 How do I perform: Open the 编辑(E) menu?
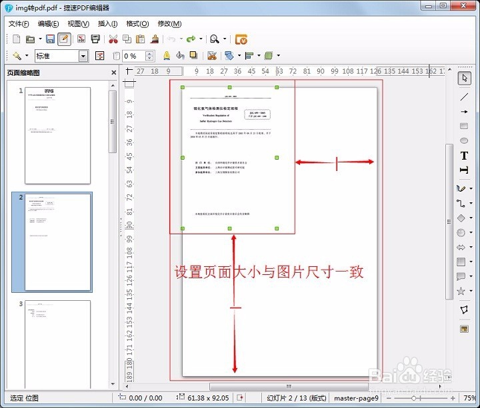tap(48, 24)
